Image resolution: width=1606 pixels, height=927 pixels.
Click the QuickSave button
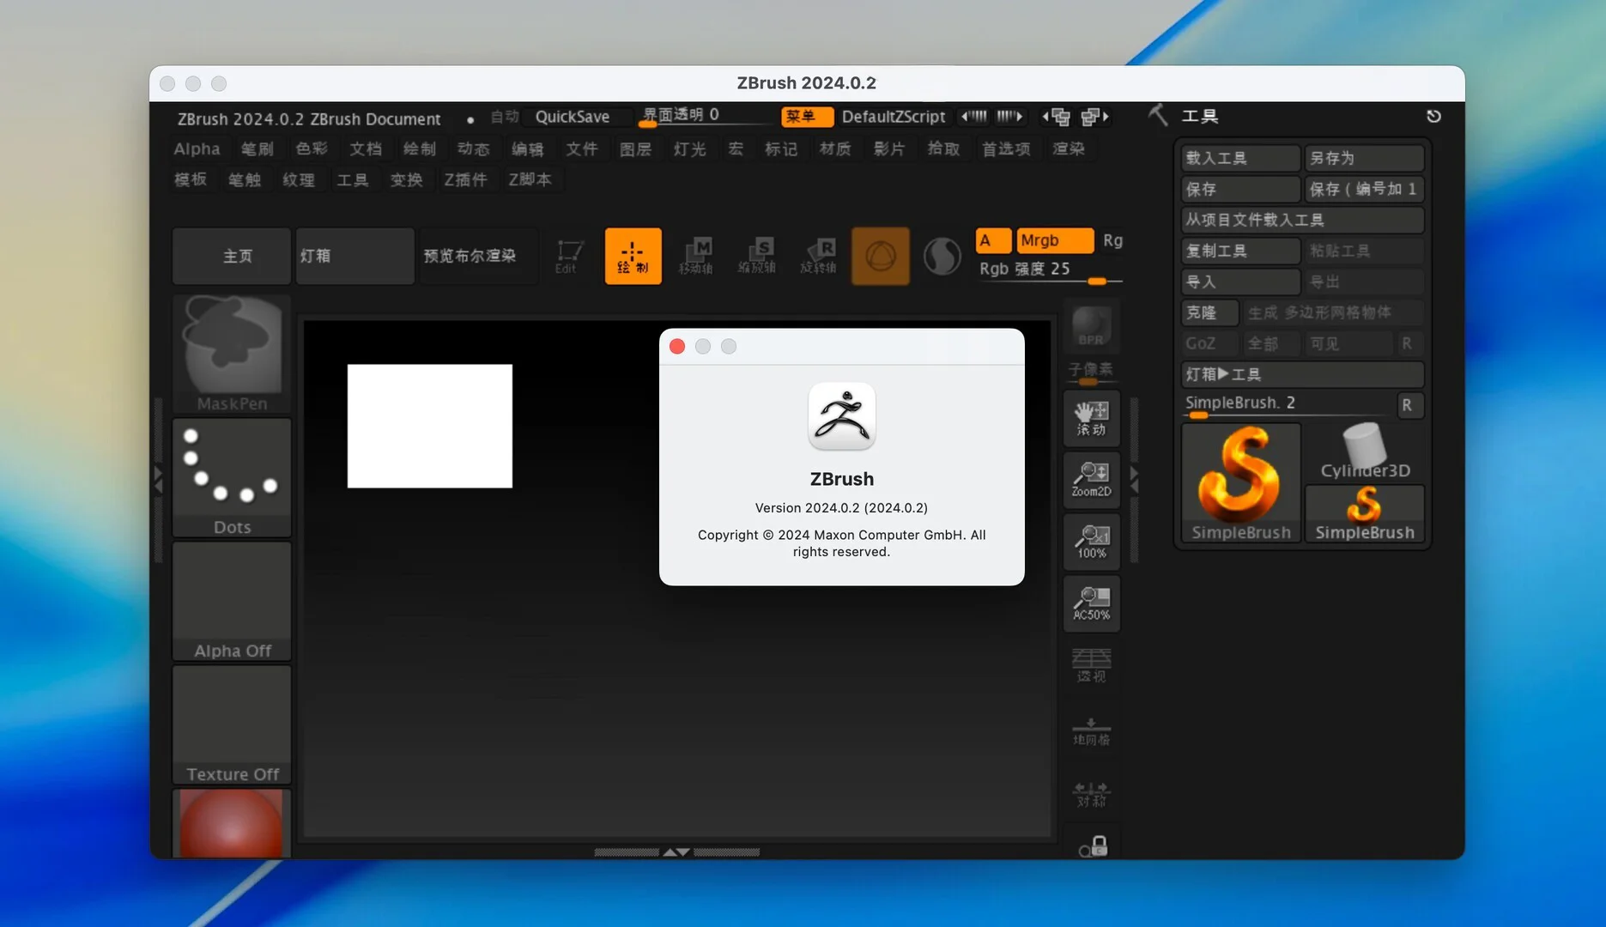pos(572,117)
